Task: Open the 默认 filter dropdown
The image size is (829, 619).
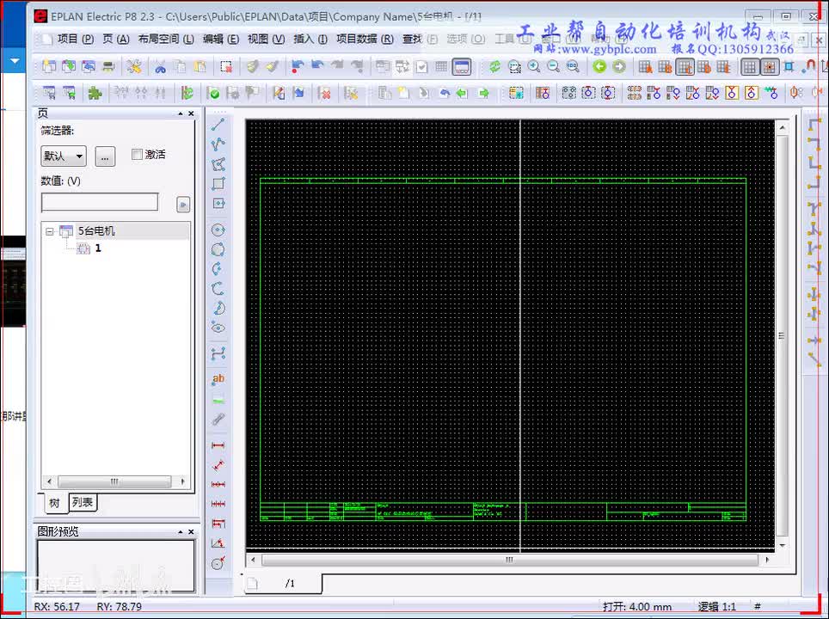Action: [64, 156]
